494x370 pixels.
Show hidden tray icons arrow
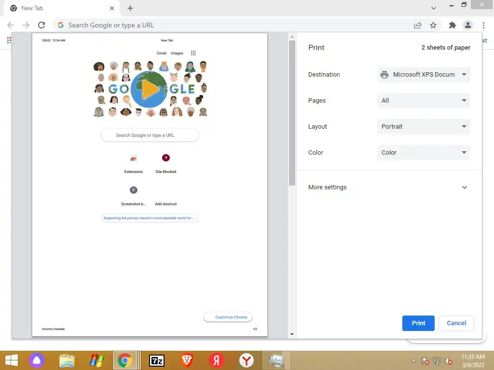[413, 361]
